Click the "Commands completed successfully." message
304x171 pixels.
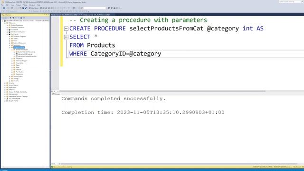[114, 99]
